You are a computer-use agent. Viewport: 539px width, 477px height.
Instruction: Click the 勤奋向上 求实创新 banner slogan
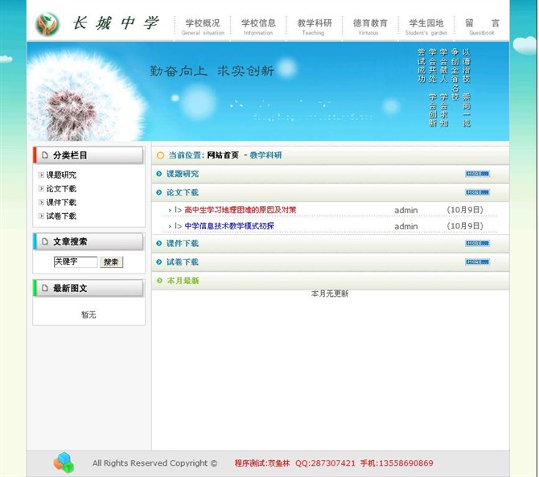click(212, 71)
